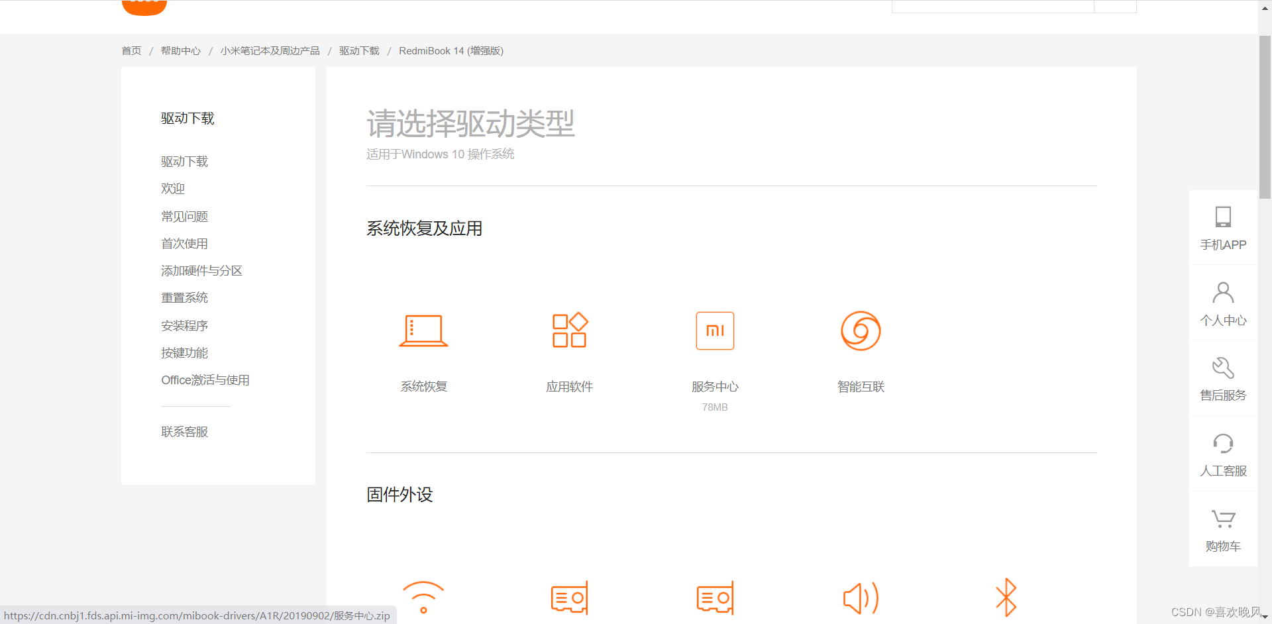
Task: Go to 首页 breadcrumb
Action: [131, 51]
